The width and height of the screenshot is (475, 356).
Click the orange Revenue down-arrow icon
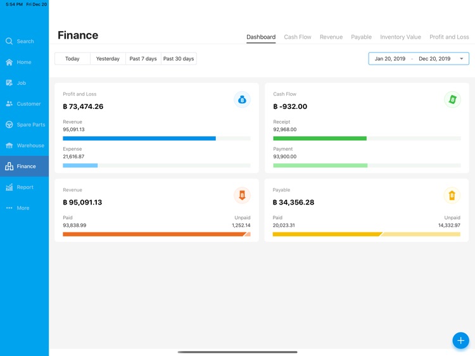(x=242, y=195)
